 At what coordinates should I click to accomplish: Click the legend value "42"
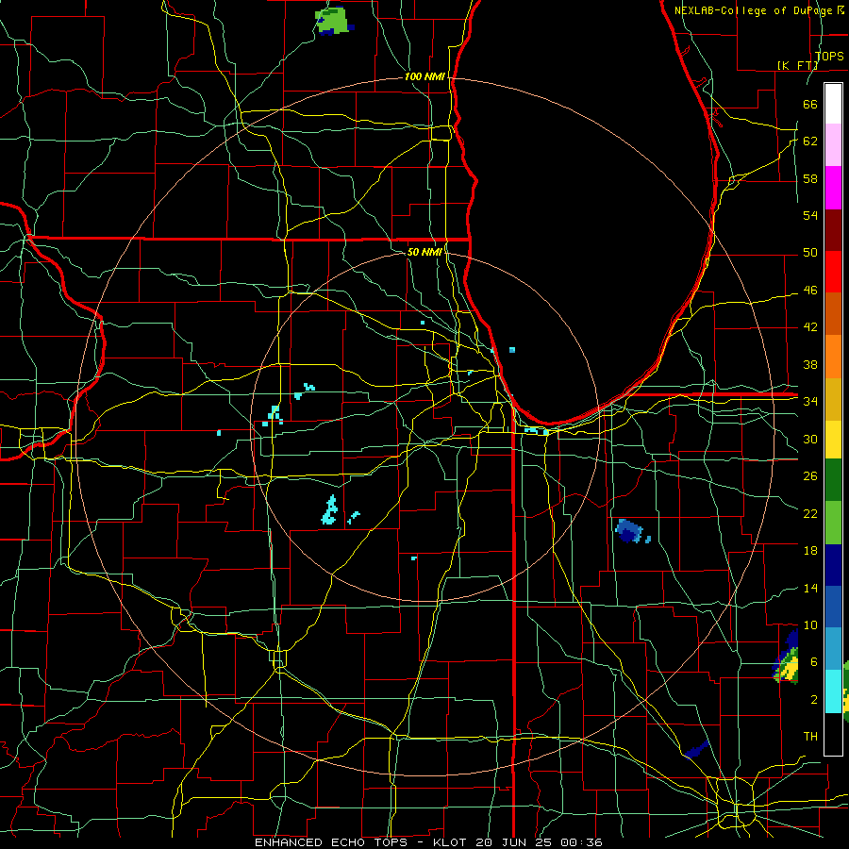point(810,327)
